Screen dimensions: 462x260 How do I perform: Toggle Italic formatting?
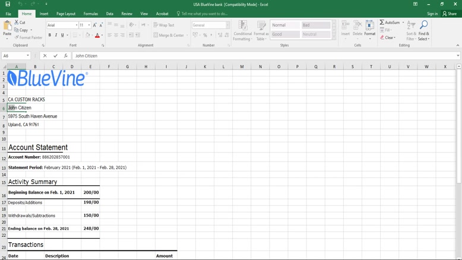coord(56,35)
